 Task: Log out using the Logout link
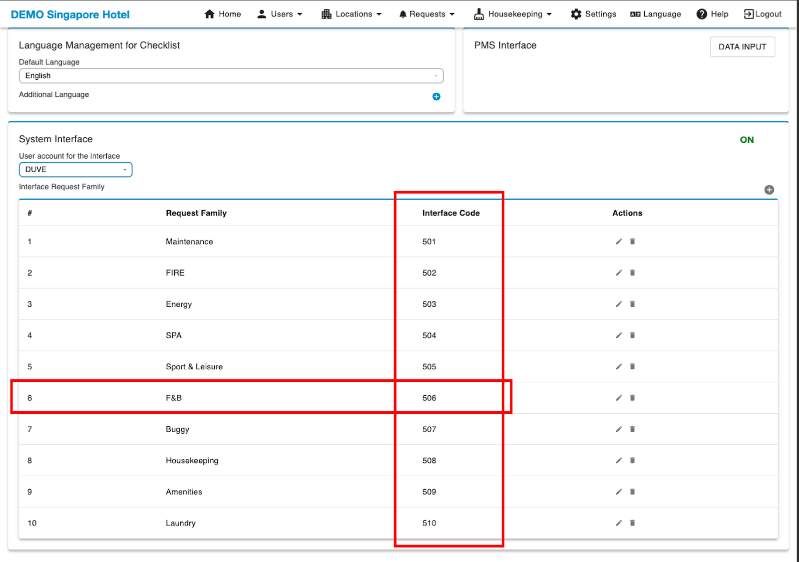[x=763, y=14]
